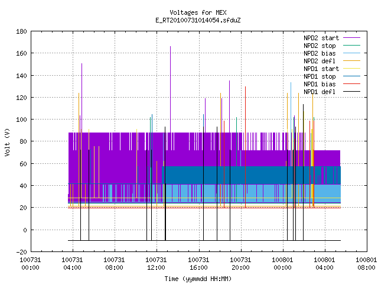Click the 'NPD2 start' legend label
This screenshot has height=284, width=378.
[321, 38]
